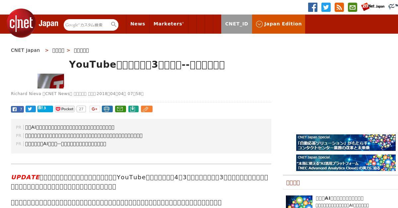Open the sidebar article thumbnail with colorful spheres
Image resolution: width=398 pixels, height=208 pixels.
point(299,201)
